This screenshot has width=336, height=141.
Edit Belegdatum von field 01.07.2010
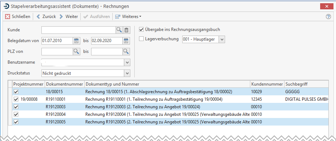[57, 41]
